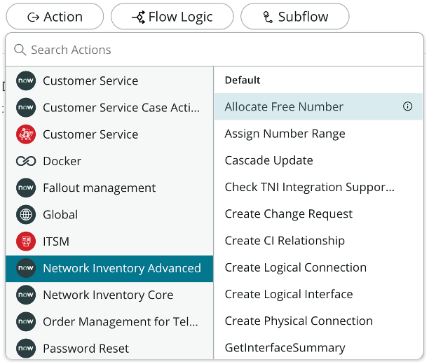The image size is (429, 364).
Task: Pick Create Logical Connection action
Action: [x=318, y=267]
